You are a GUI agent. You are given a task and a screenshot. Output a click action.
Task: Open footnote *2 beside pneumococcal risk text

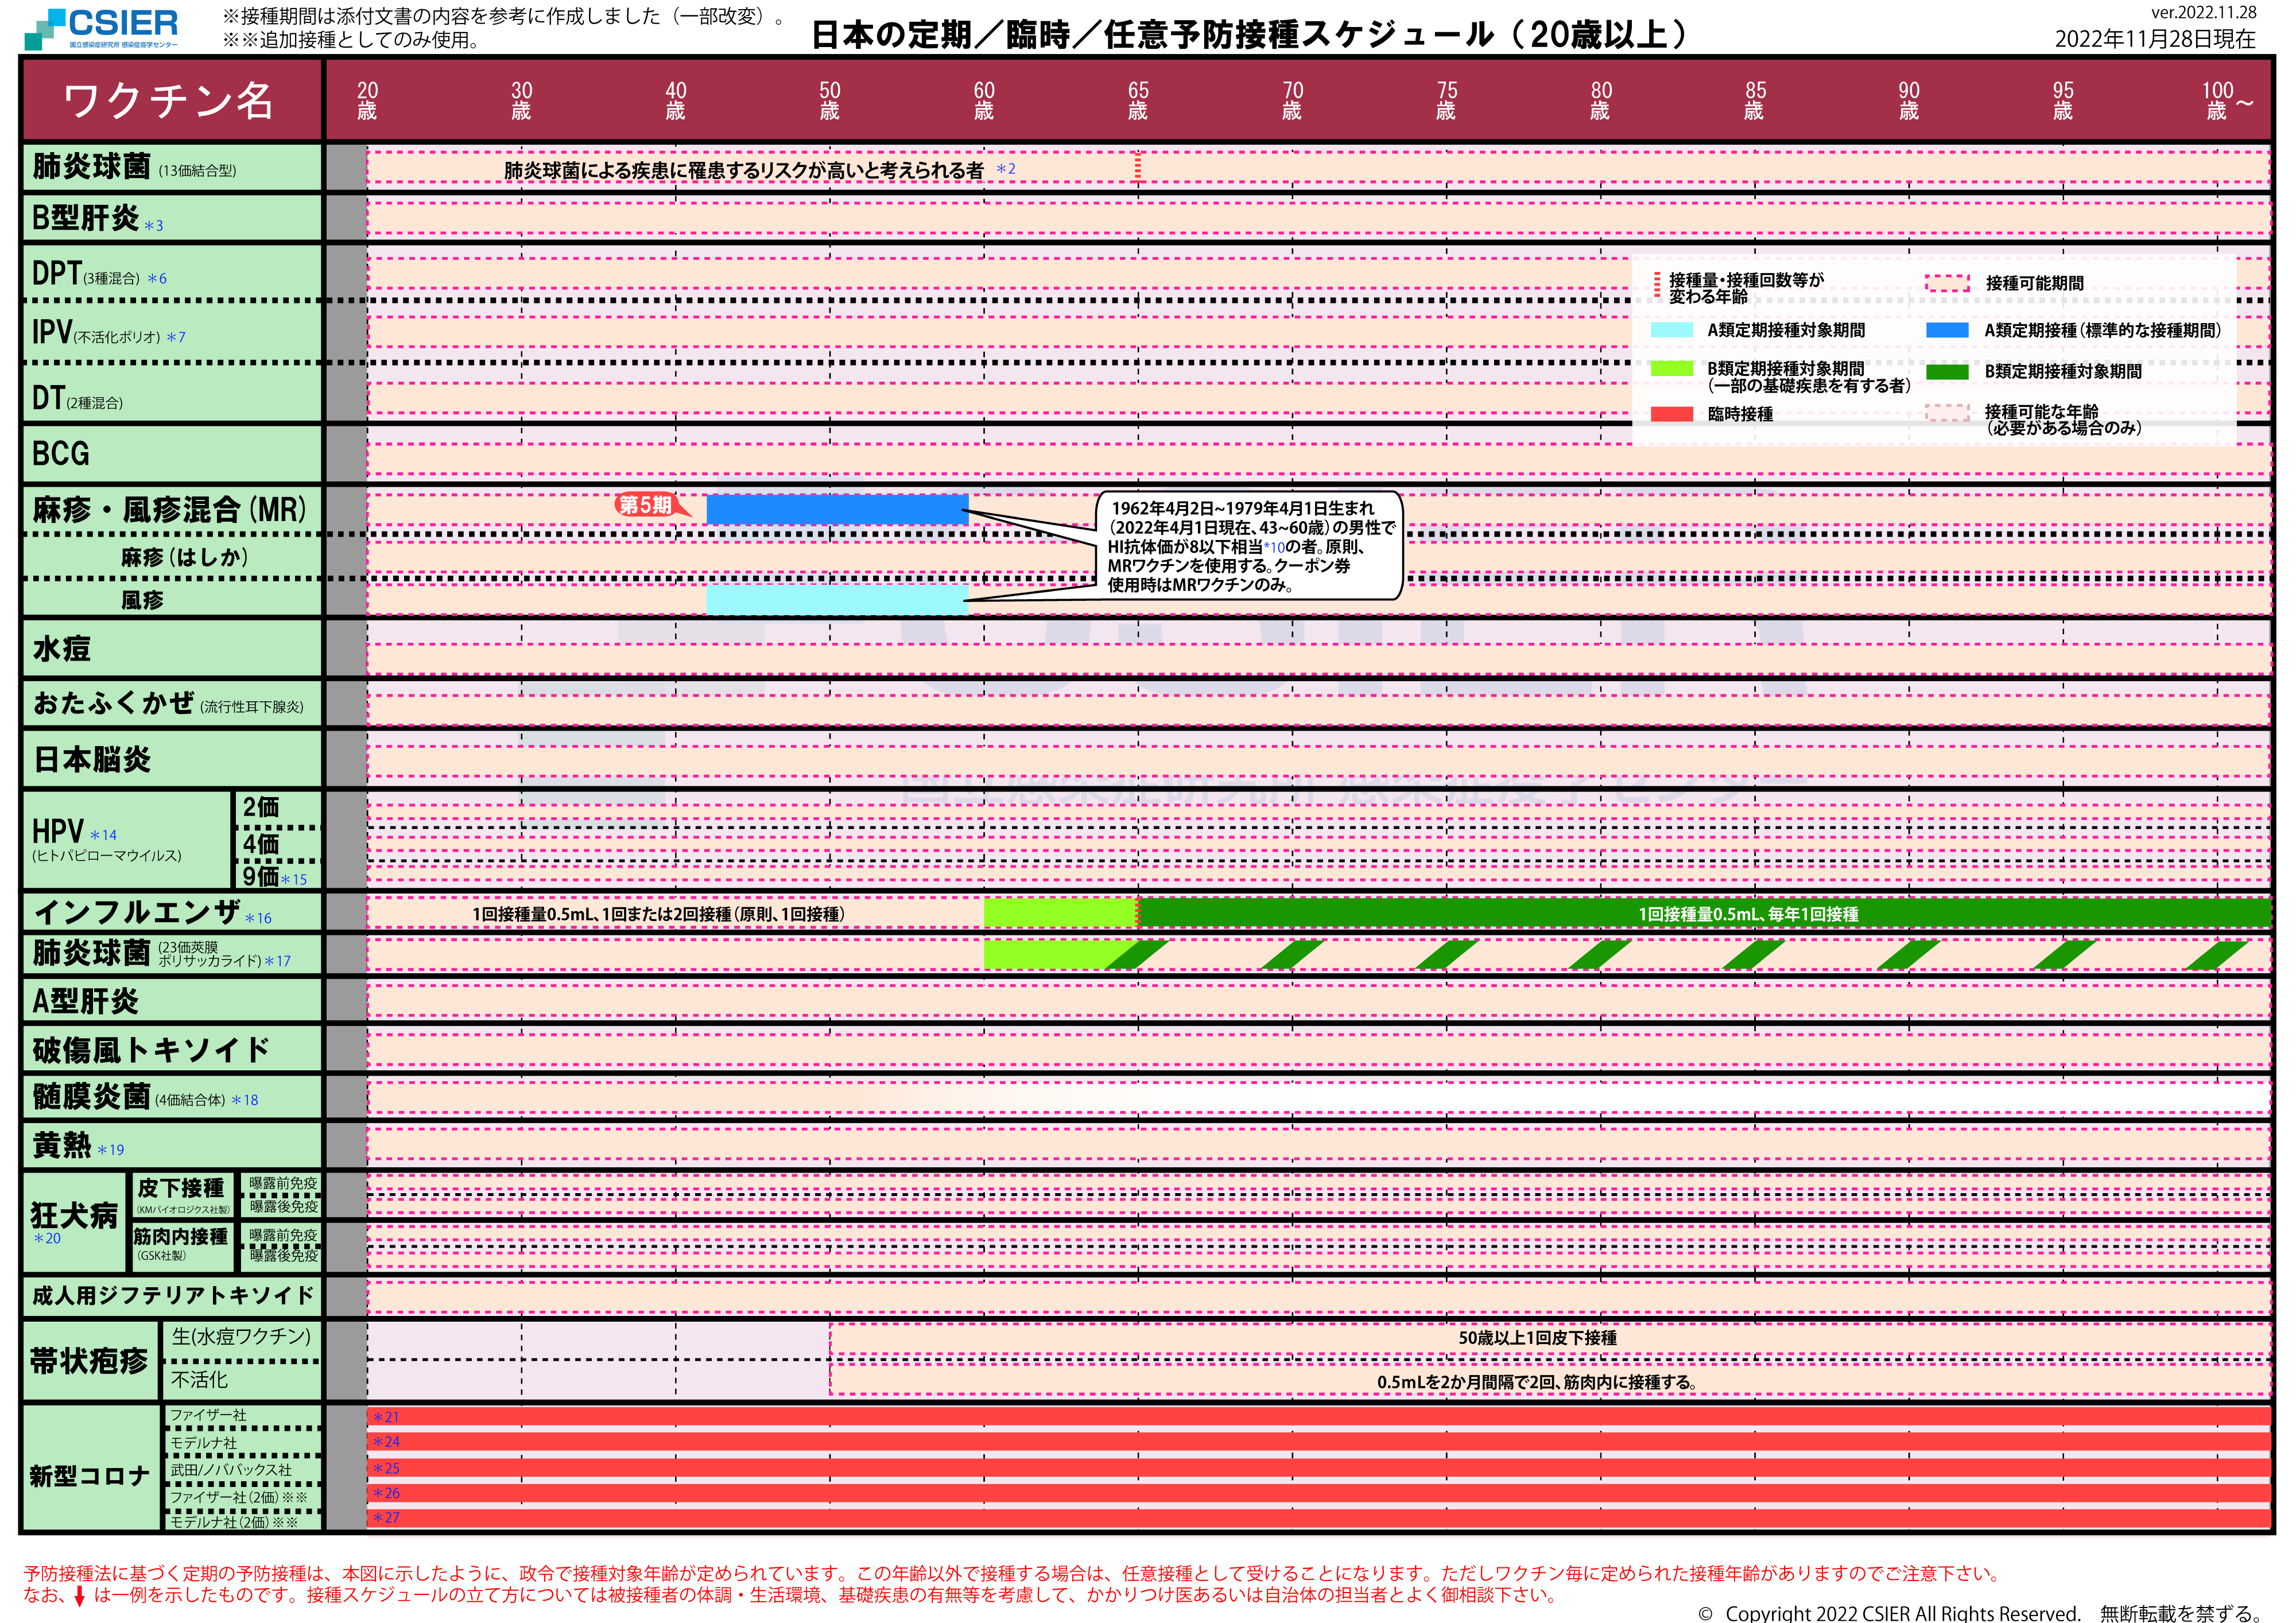(1006, 169)
